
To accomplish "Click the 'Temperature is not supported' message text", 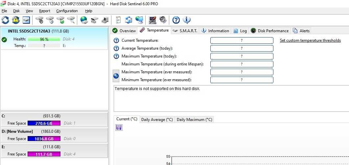I will [x=157, y=89].
